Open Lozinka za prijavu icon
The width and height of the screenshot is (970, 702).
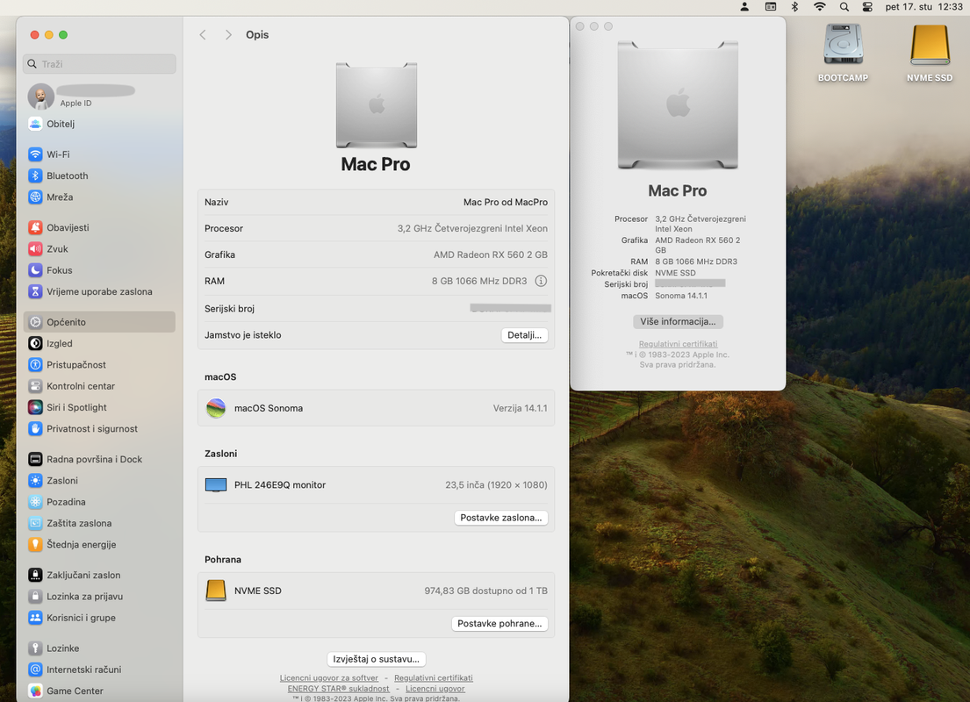(35, 596)
